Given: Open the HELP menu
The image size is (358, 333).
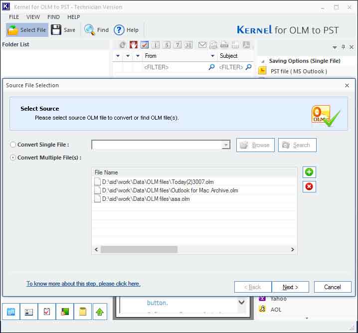Looking at the screenshot, I should pyautogui.click(x=73, y=17).
